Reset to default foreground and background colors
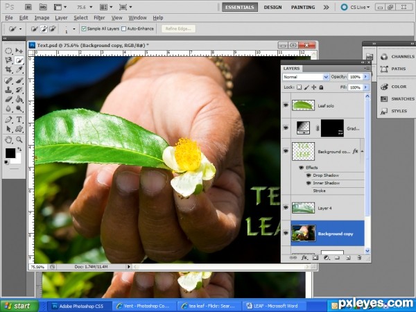416x312 pixels. point(7,162)
